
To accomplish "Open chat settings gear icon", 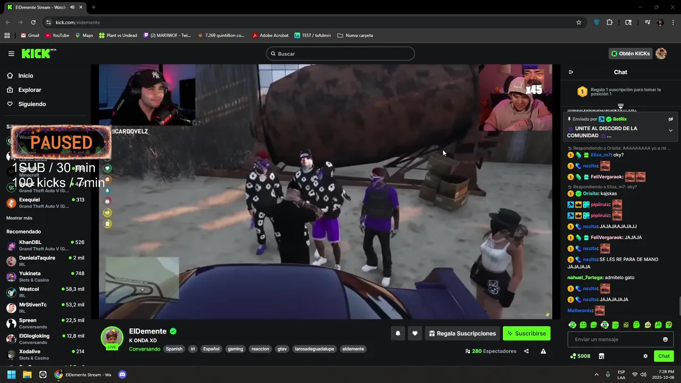I will coord(645,356).
